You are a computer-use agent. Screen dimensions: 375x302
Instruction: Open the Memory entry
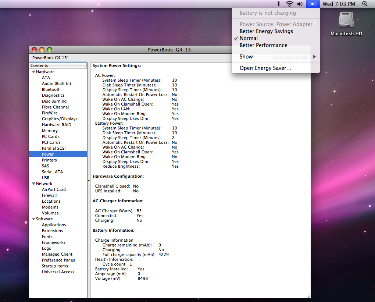point(58,131)
